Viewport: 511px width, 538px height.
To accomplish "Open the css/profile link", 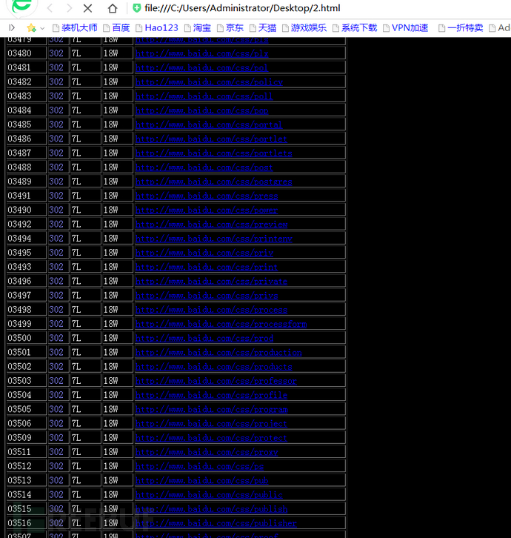I will 211,395.
